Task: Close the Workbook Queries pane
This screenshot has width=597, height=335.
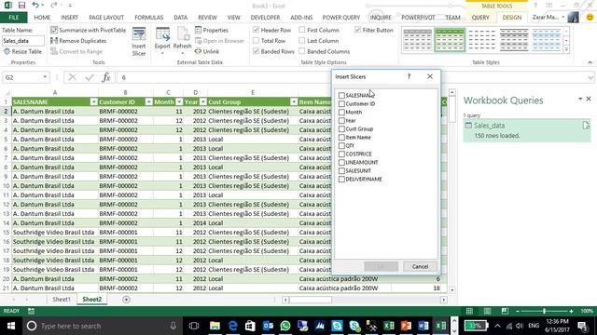Action: click(x=589, y=99)
